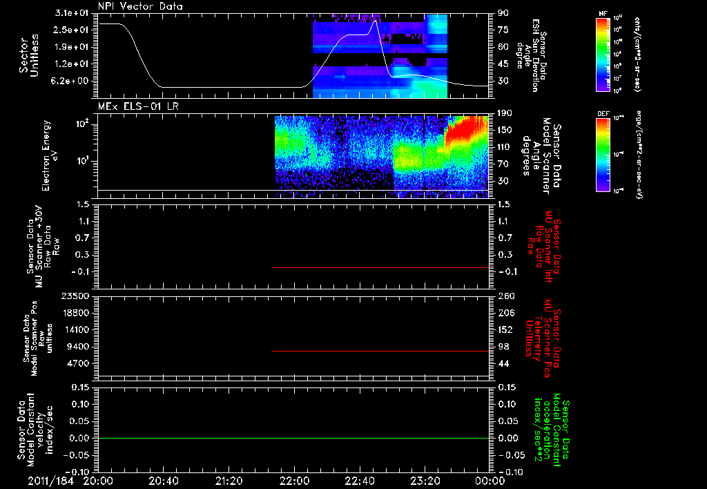Click the '1.9e+01' sector tick value

(72, 47)
